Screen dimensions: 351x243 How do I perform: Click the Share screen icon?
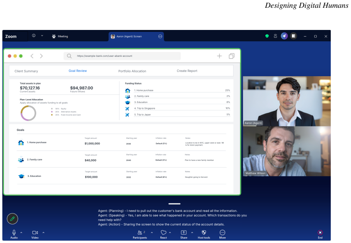pos(184,233)
